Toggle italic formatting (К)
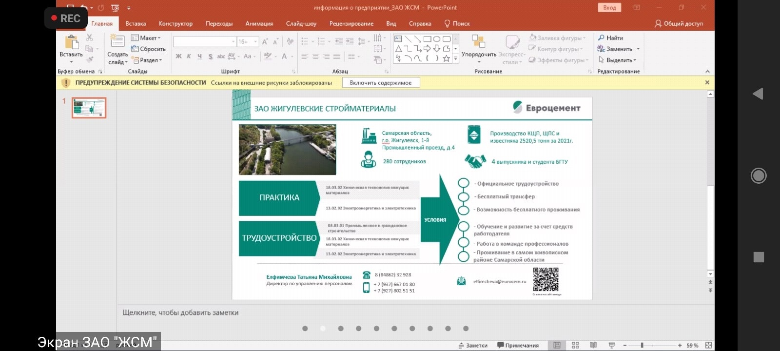 [x=189, y=57]
